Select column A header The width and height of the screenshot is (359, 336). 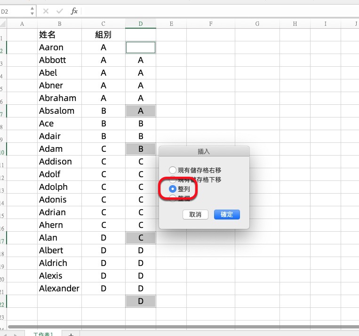[22, 24]
